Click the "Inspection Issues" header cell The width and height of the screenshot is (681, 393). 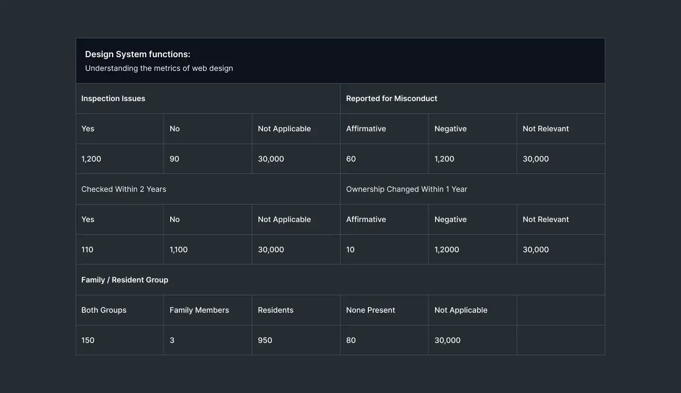pyautogui.click(x=113, y=99)
